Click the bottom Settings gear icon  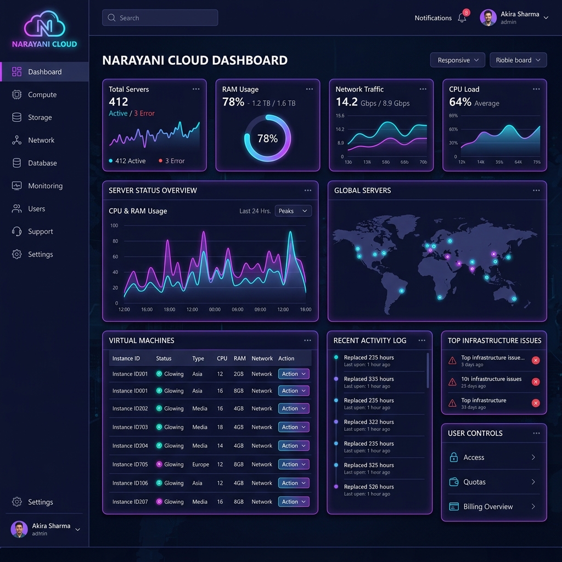tap(16, 502)
